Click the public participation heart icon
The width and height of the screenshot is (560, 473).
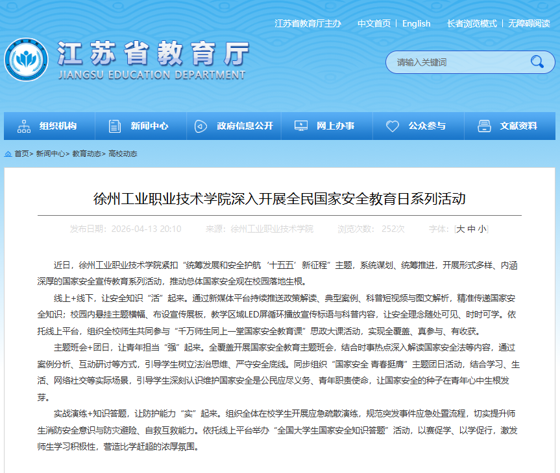(392, 126)
